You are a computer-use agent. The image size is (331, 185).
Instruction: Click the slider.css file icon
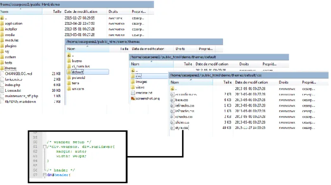pos(172,122)
